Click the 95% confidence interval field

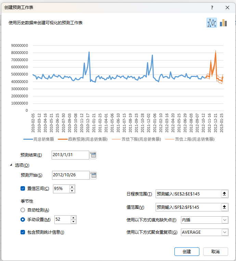pos(61,189)
